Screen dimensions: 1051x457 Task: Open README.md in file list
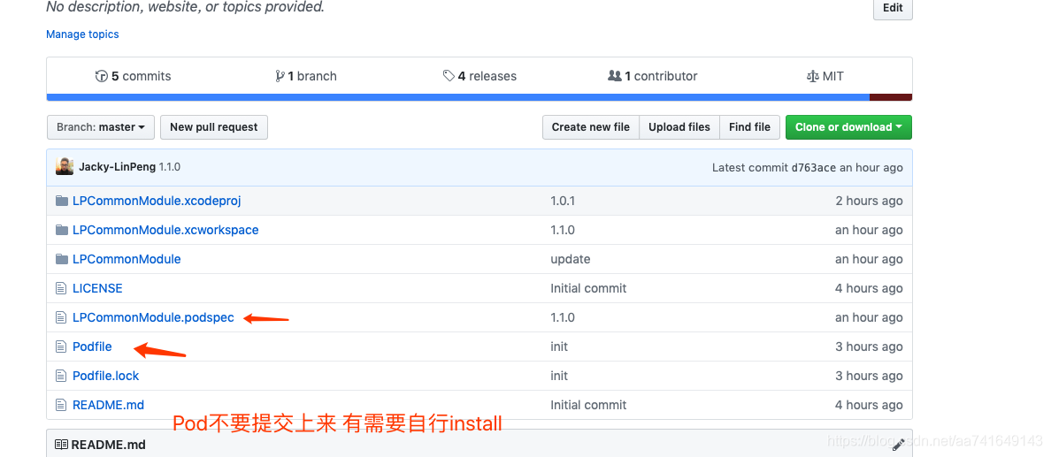pos(108,405)
